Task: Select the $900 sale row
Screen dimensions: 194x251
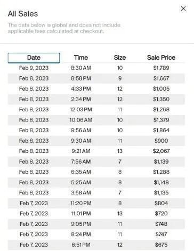Action: coord(96,141)
